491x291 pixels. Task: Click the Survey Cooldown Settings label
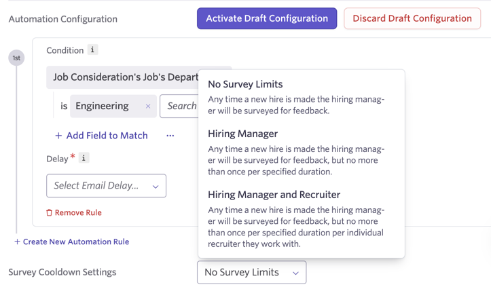[x=62, y=272]
